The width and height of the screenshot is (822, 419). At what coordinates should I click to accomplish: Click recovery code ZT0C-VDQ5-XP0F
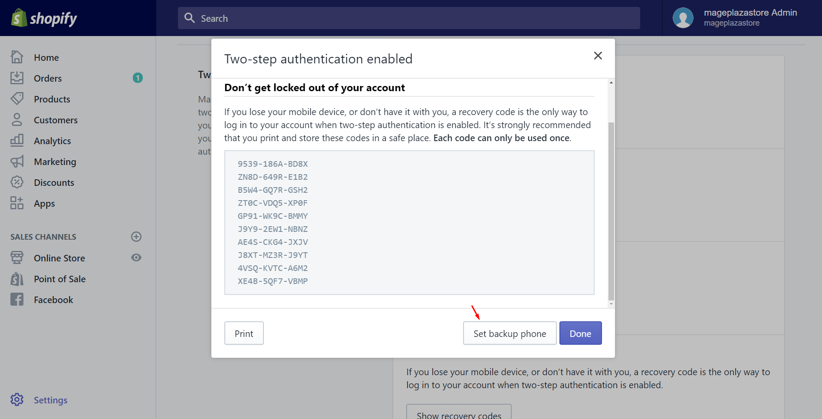273,203
